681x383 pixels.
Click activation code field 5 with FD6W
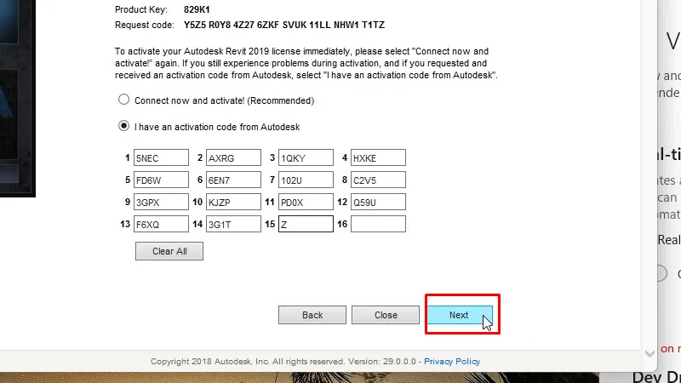(x=161, y=180)
